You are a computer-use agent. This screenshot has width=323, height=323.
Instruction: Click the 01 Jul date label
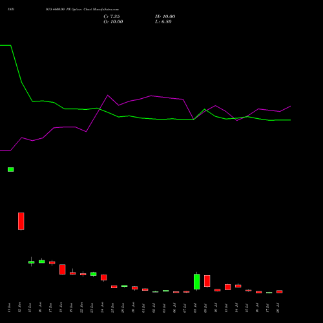(x=143, y=307)
